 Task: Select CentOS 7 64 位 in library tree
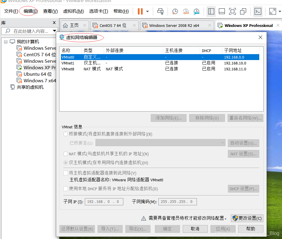40,54
